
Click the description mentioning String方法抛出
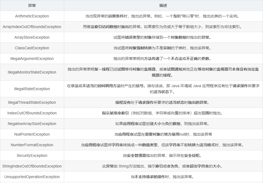click(163, 166)
